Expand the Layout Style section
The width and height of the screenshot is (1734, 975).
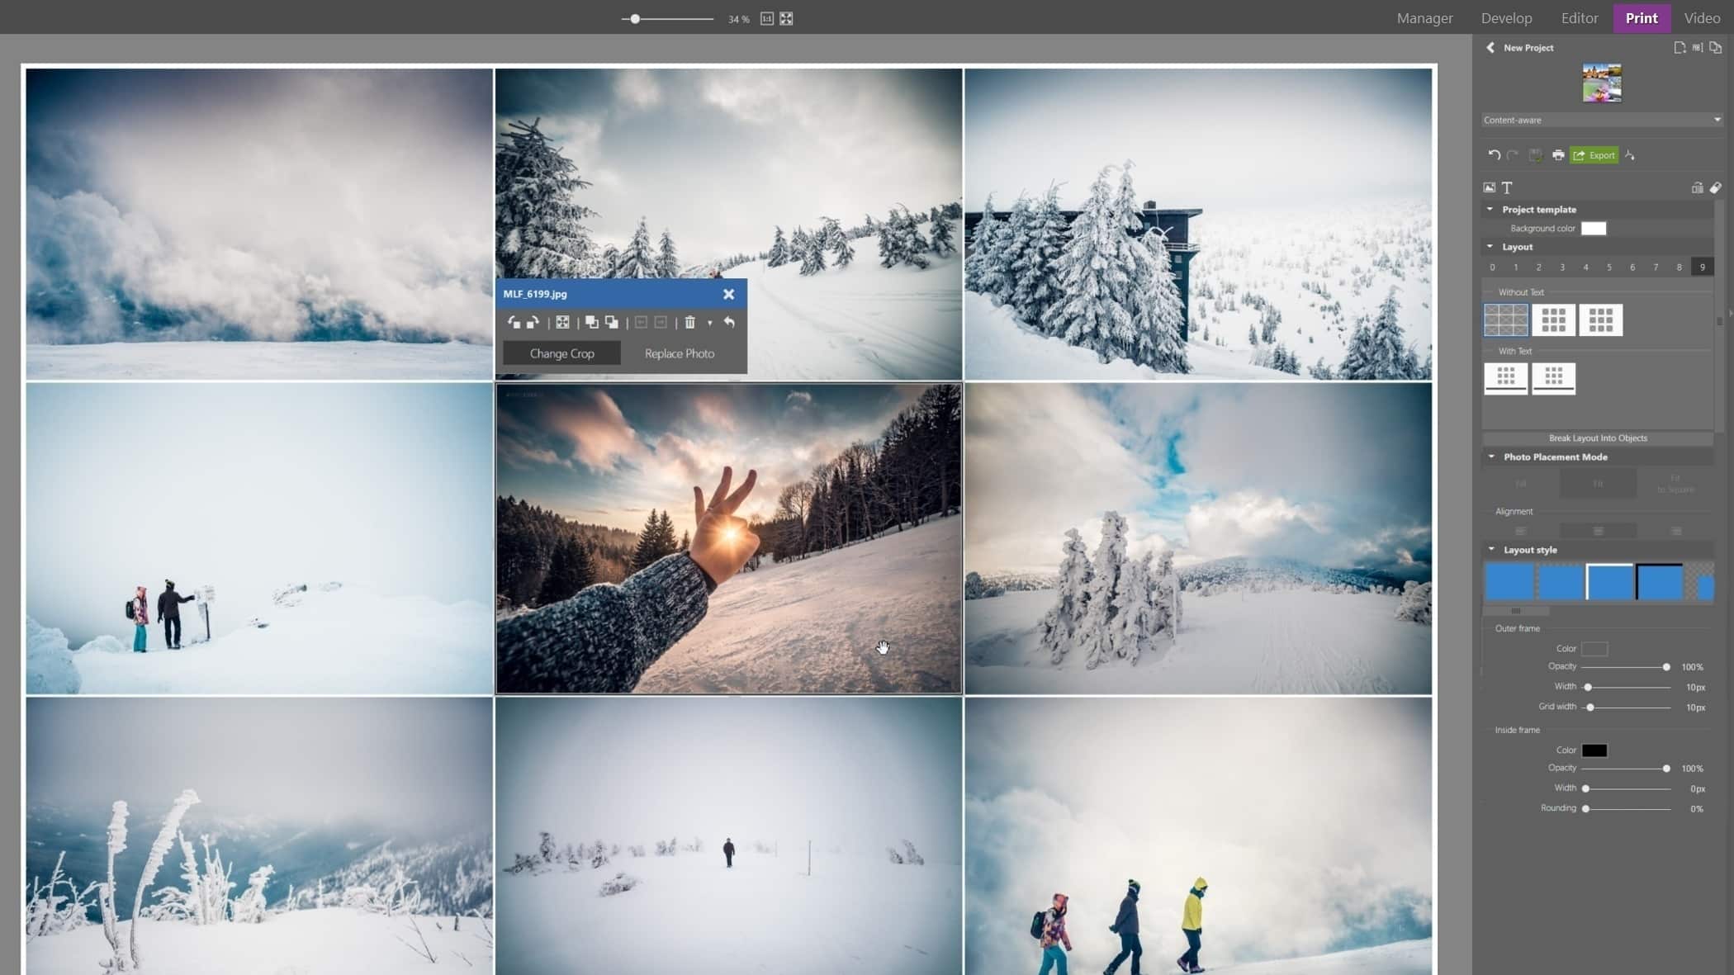pyautogui.click(x=1494, y=549)
